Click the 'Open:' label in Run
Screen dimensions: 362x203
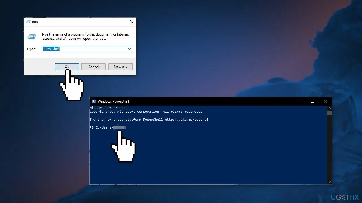click(32, 49)
